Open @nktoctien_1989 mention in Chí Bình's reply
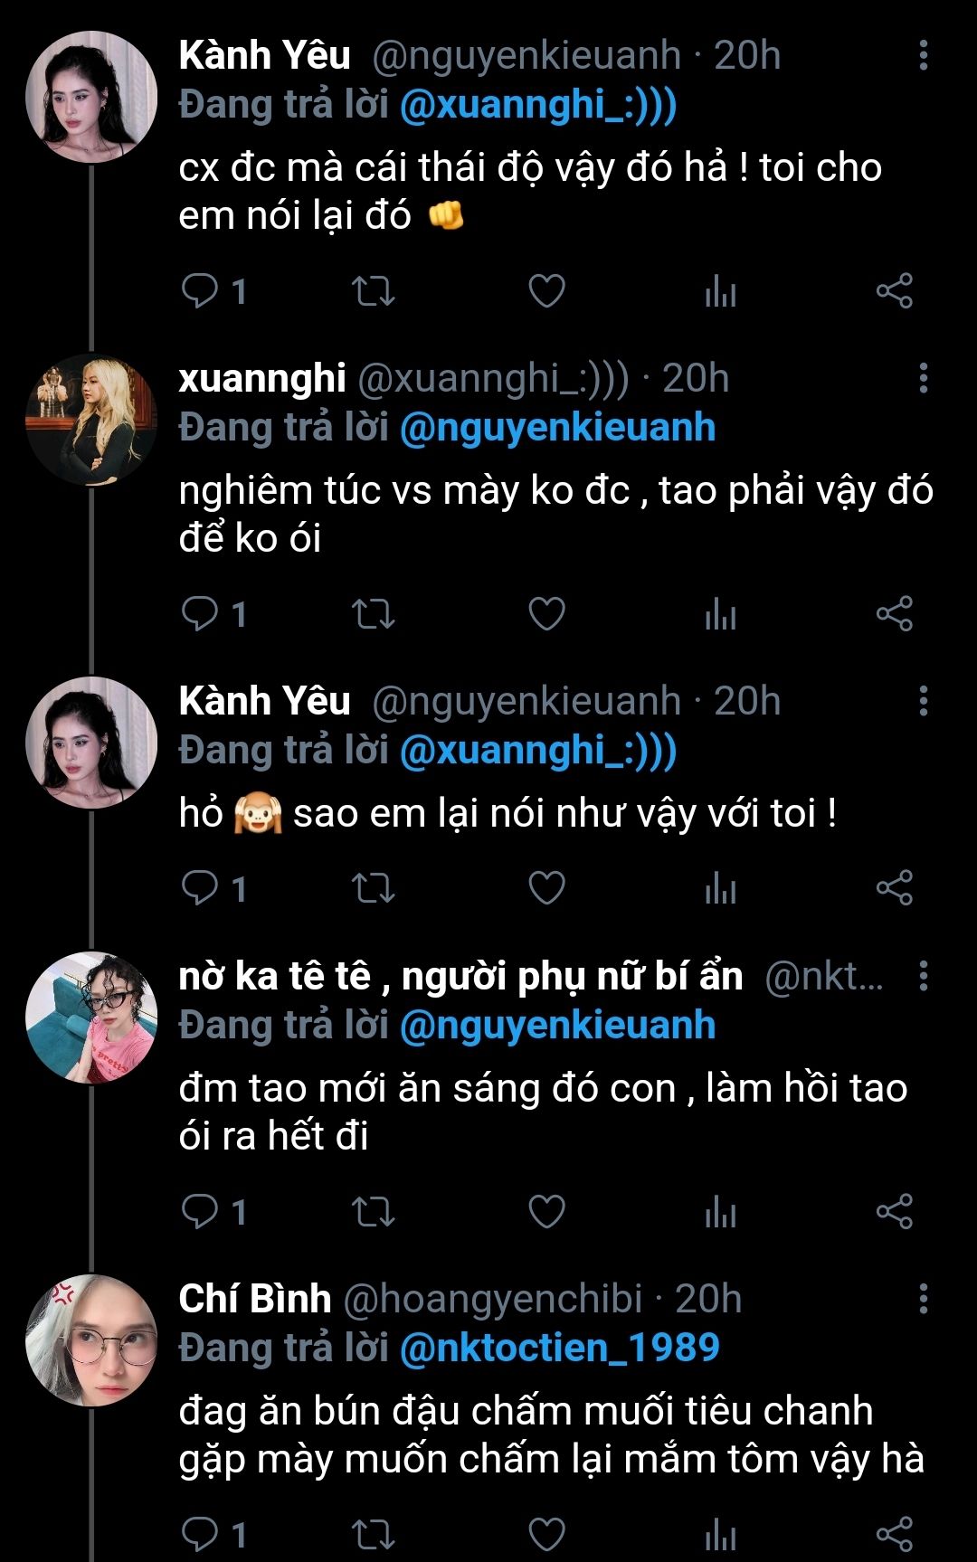This screenshot has width=977, height=1562. pyautogui.click(x=559, y=1348)
